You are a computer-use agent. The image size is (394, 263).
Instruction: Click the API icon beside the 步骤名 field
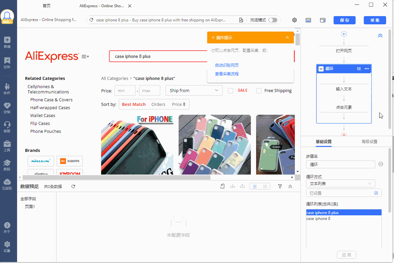pyautogui.click(x=381, y=164)
